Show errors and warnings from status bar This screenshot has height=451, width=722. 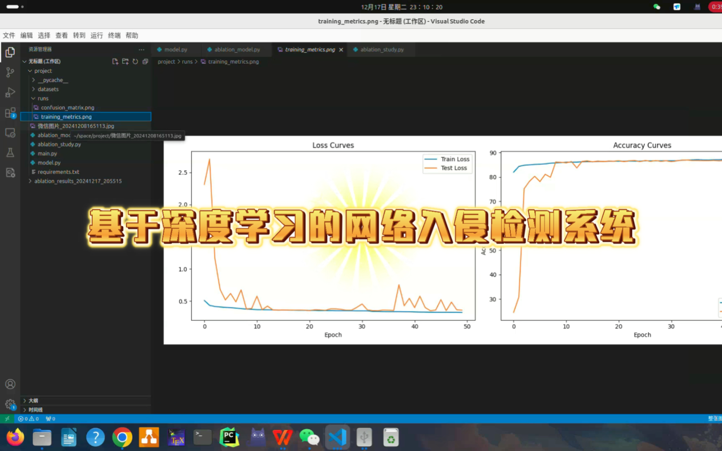coord(28,419)
